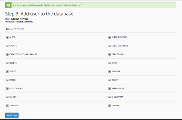
Task: Uncheck the ALL PRIVILEGES checkbox
Action: (x=7, y=29)
